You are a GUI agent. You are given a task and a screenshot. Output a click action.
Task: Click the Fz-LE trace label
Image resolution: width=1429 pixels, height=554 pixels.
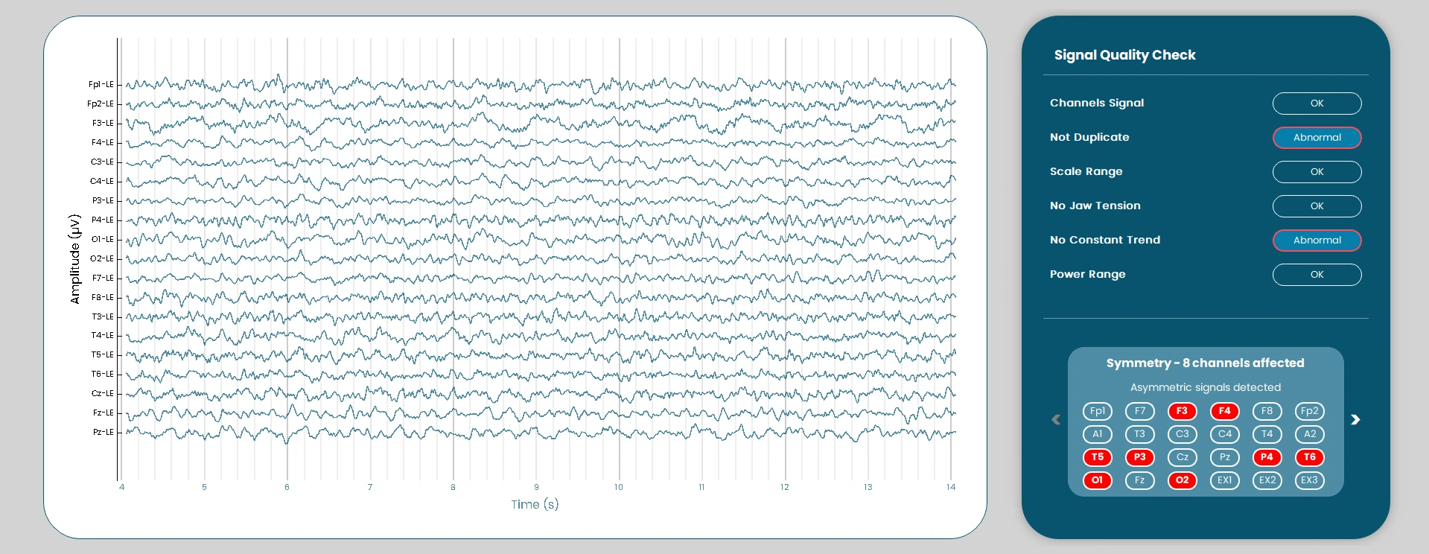[x=104, y=413]
